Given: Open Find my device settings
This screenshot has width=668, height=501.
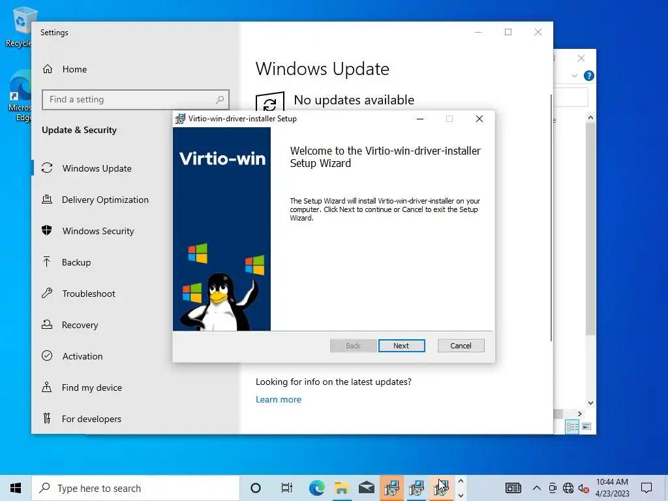Looking at the screenshot, I should pyautogui.click(x=91, y=387).
